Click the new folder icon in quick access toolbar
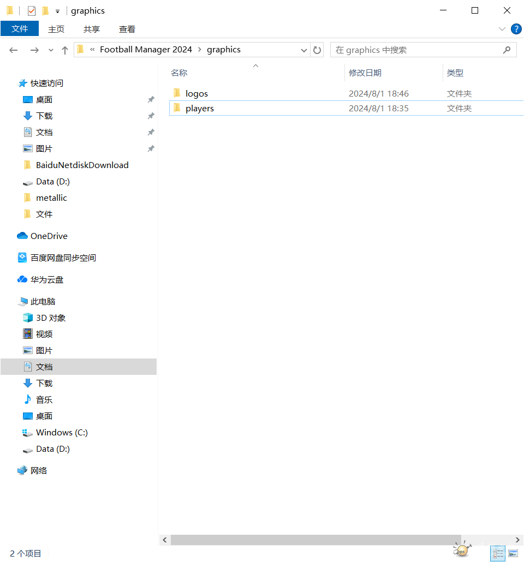Viewport: 524px width, 562px height. (45, 11)
